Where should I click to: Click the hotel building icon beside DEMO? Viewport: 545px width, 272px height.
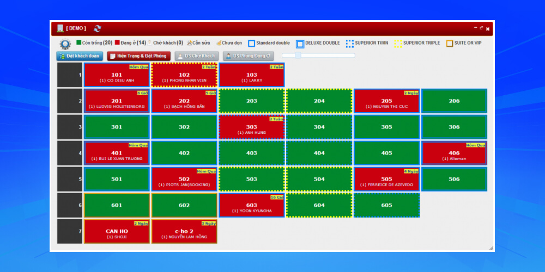pyautogui.click(x=60, y=28)
